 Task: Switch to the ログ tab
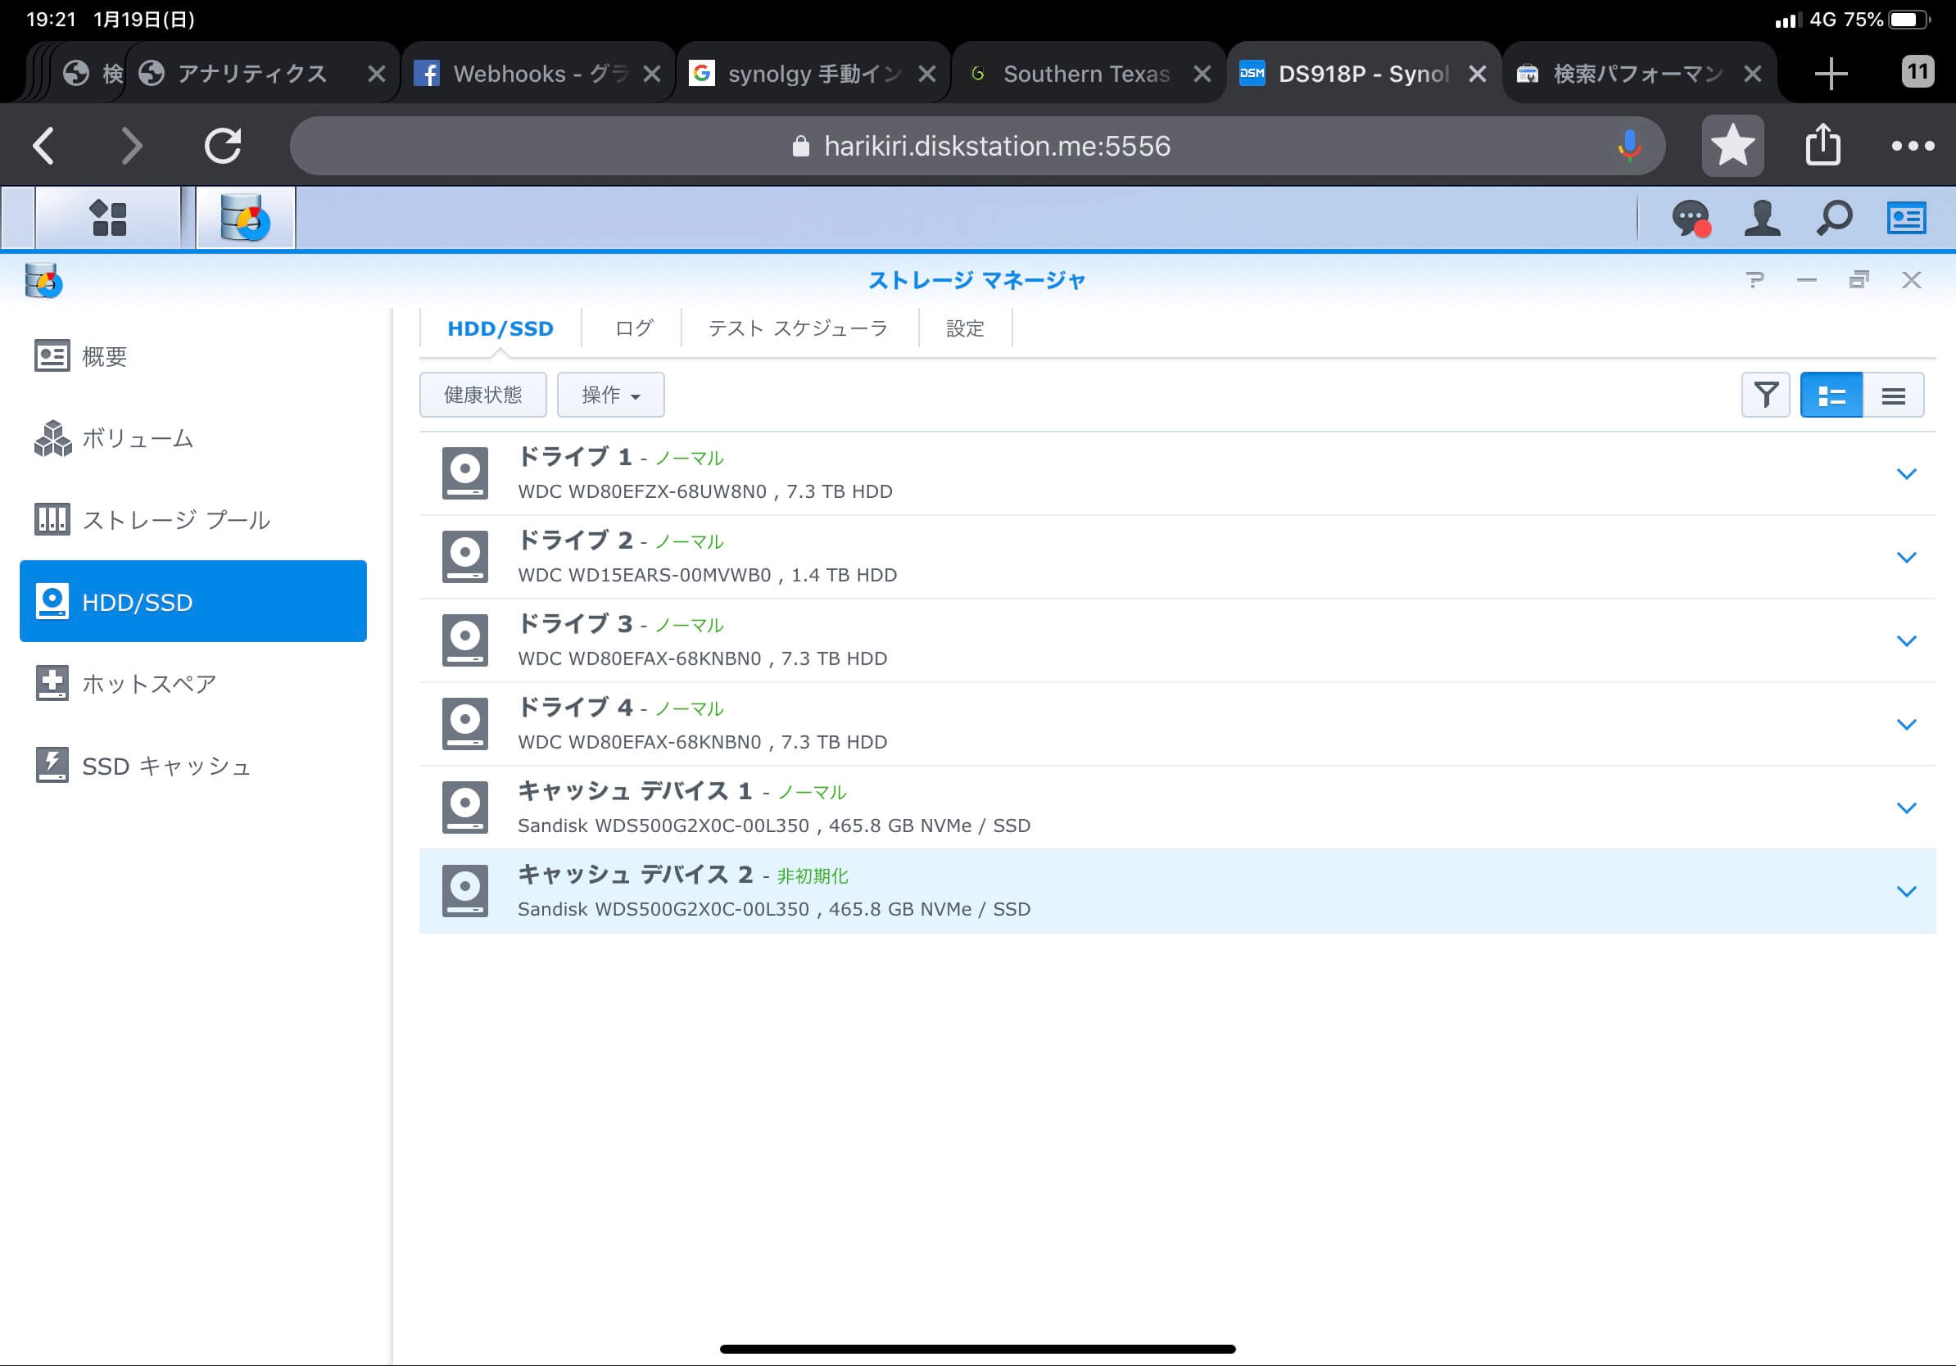click(x=633, y=328)
